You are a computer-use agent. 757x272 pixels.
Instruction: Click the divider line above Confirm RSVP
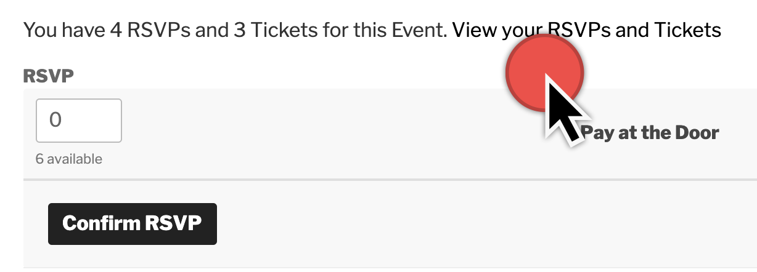(390, 180)
